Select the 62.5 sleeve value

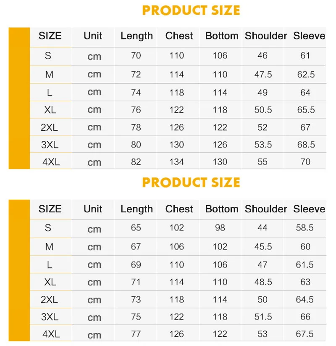pyautogui.click(x=306, y=74)
